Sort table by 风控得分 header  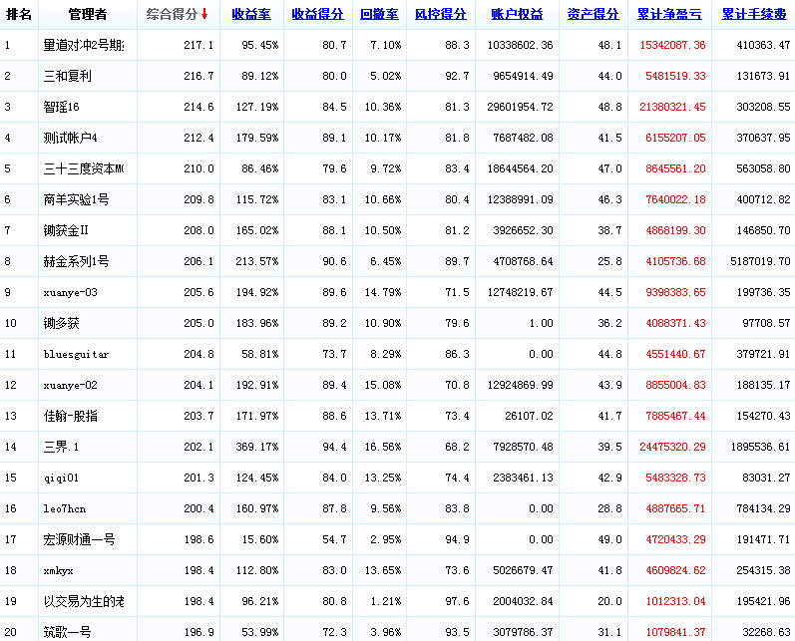440,15
